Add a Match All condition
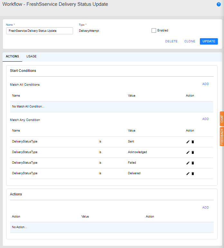224x248 pixels. click(205, 84)
